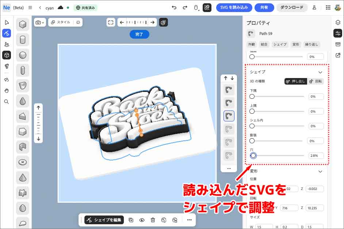The height and width of the screenshot is (229, 344).
Task: Click the ダウンロード button
Action: pyautogui.click(x=291, y=8)
